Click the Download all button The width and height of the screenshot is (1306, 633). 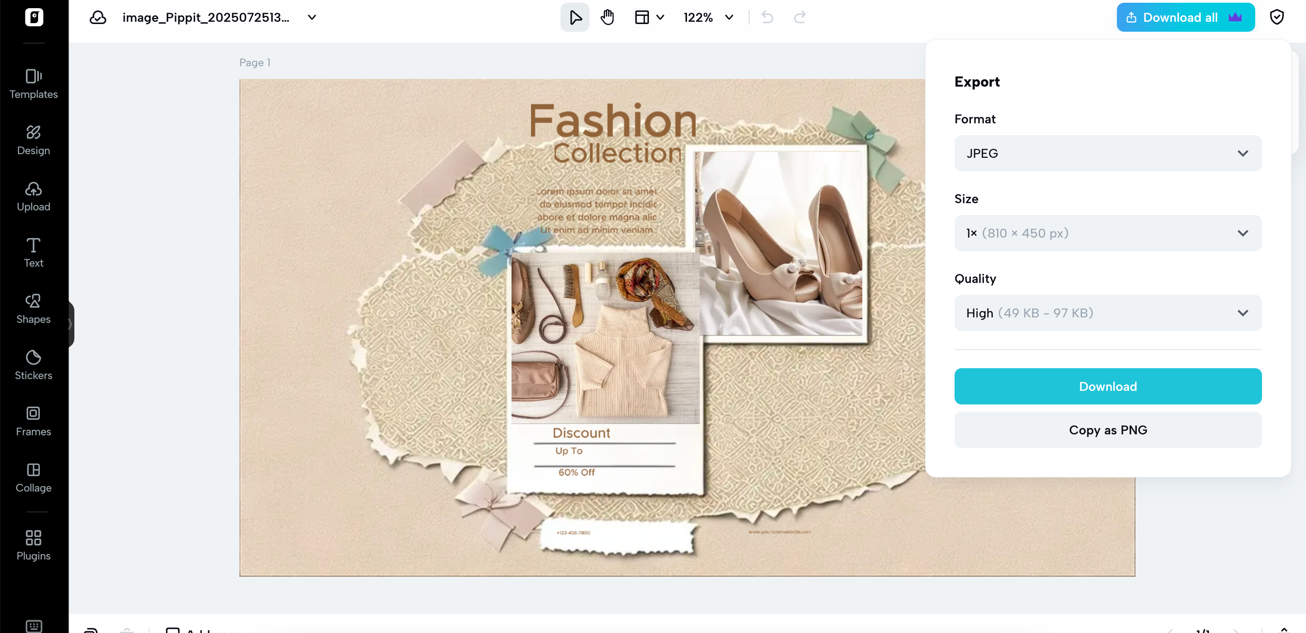1185,17
